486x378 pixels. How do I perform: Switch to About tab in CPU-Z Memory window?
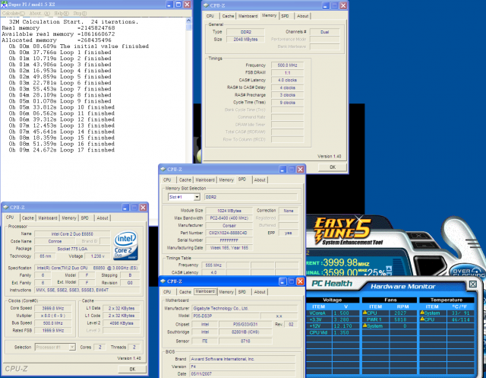point(303,16)
